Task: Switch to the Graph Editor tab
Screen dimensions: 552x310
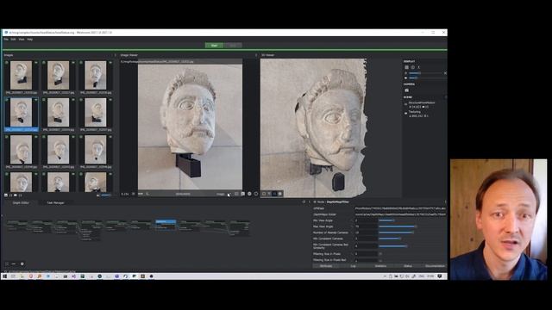Action: coord(21,203)
